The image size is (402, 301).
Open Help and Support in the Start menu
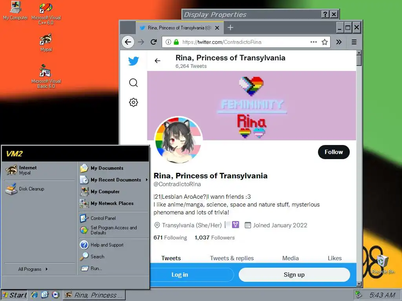[x=114, y=245]
